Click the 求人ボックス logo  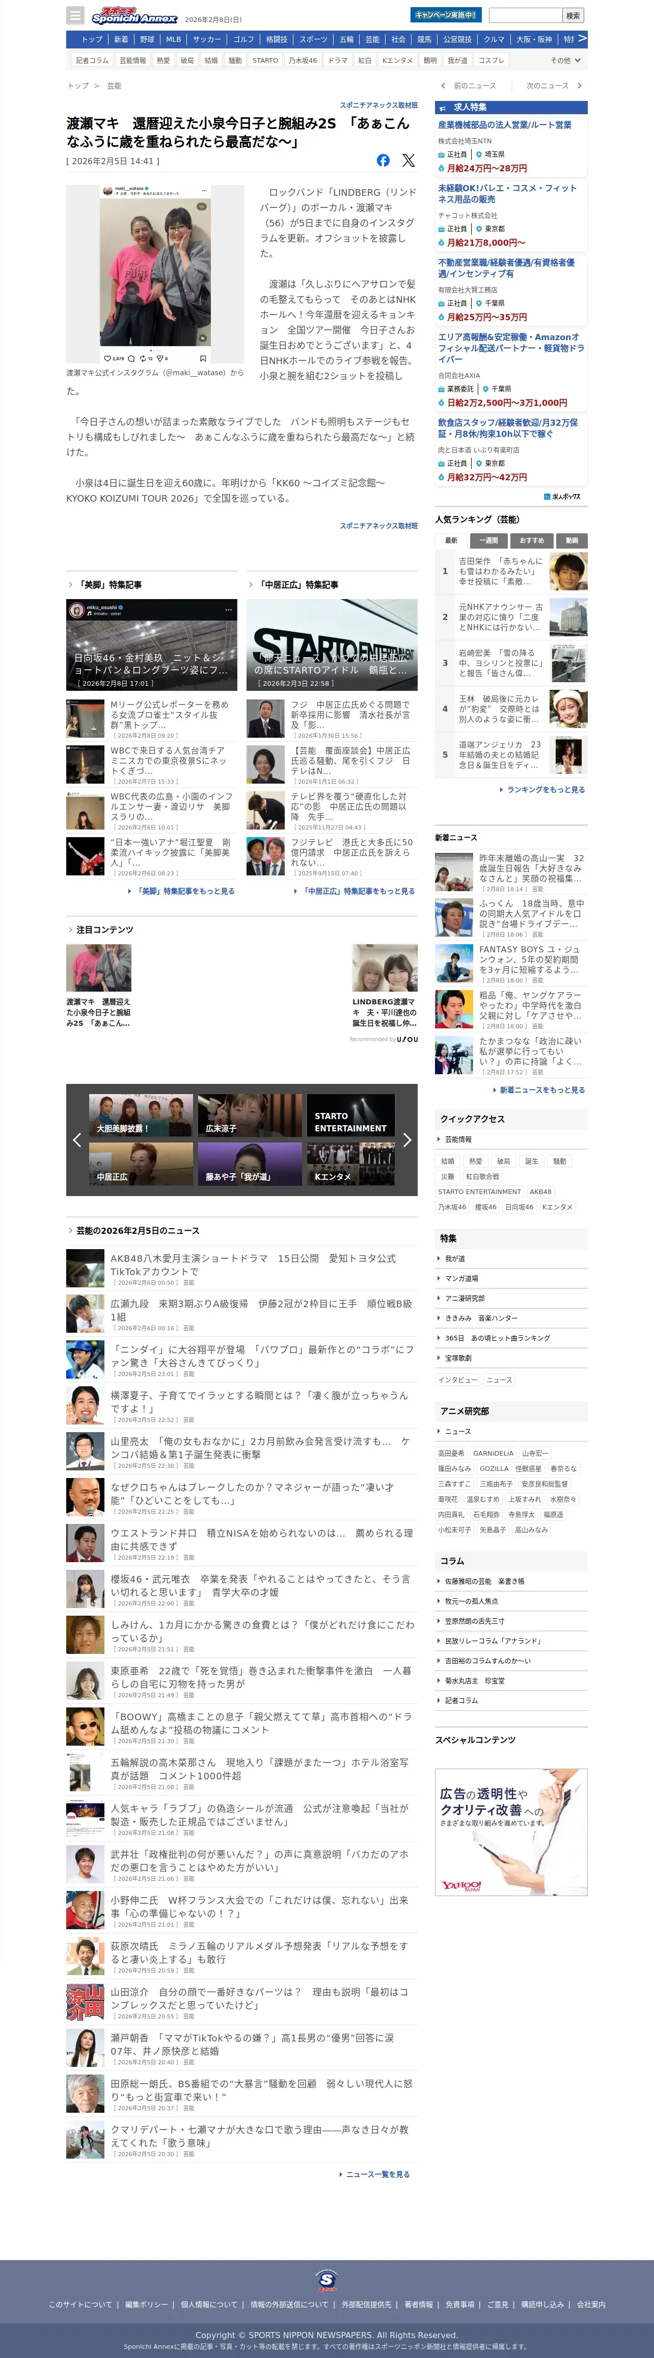click(562, 497)
